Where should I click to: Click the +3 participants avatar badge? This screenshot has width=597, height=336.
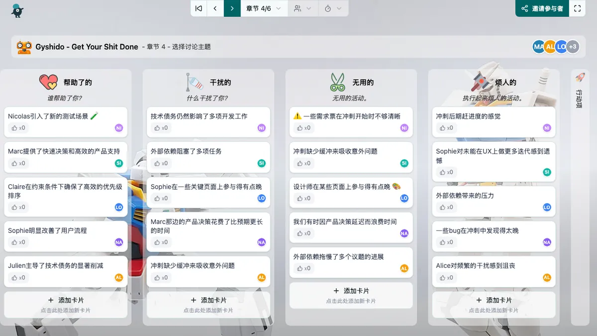573,47
